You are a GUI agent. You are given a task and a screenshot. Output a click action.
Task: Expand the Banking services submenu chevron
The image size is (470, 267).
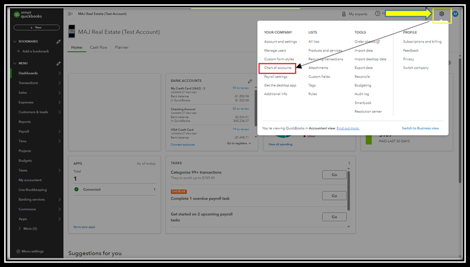coord(59,199)
